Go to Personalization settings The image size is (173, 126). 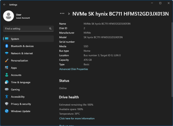pyautogui.click(x=28, y=60)
